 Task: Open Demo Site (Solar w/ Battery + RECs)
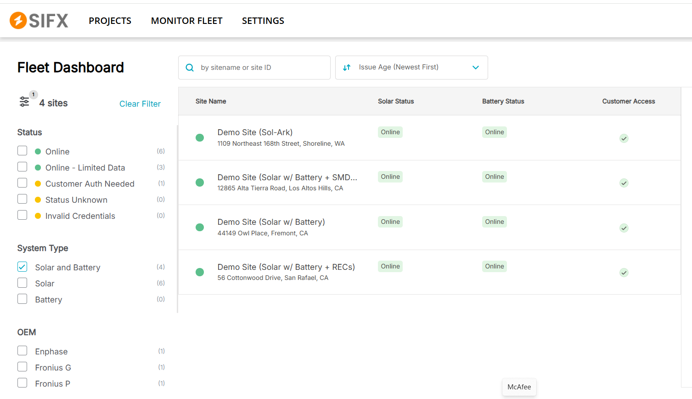[286, 267]
